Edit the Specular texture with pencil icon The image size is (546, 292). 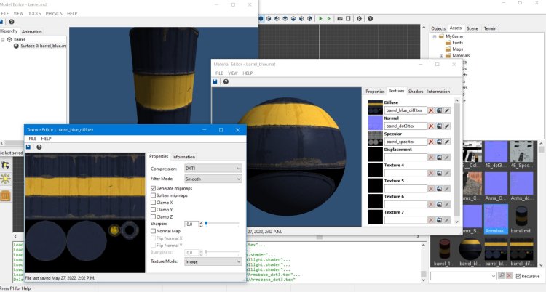pyautogui.click(x=447, y=142)
